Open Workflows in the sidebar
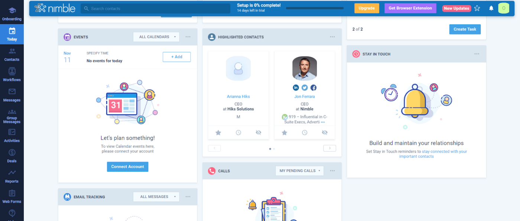Image resolution: width=520 pixels, height=221 pixels. point(12,75)
